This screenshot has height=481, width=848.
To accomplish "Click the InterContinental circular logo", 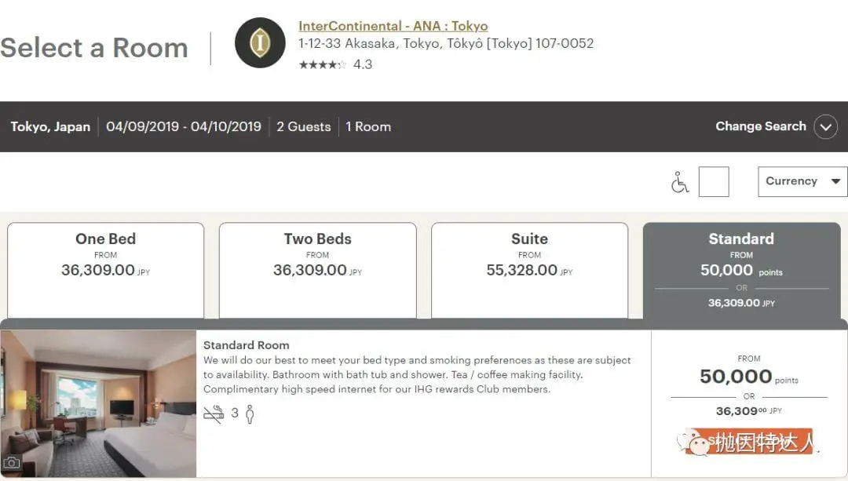I will tap(260, 42).
